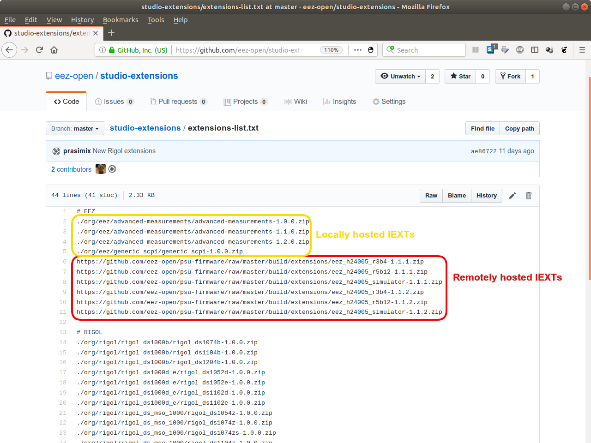Image resolution: width=591 pixels, height=443 pixels.
Task: Click the prasimix author link
Action: (77, 151)
